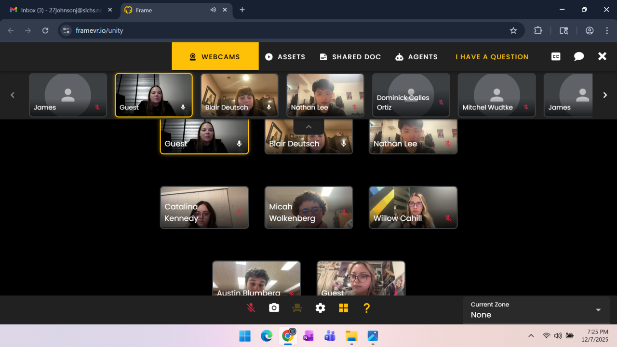View site information for framevr.io
This screenshot has width=617, height=347.
67,30
